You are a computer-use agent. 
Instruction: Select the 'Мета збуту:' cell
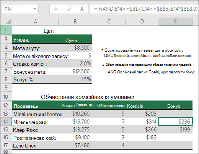click(x=35, y=48)
